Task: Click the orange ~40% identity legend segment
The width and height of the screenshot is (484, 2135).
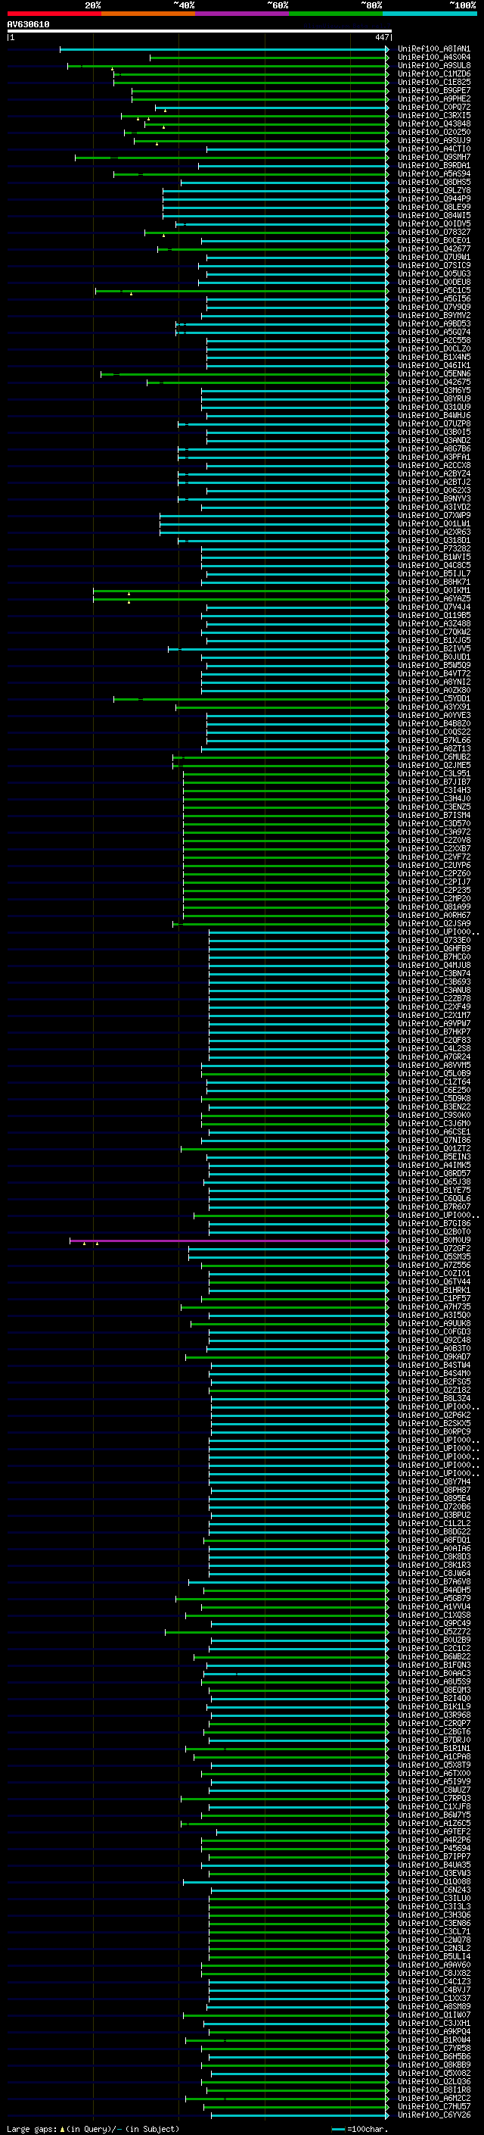Action: (x=148, y=14)
